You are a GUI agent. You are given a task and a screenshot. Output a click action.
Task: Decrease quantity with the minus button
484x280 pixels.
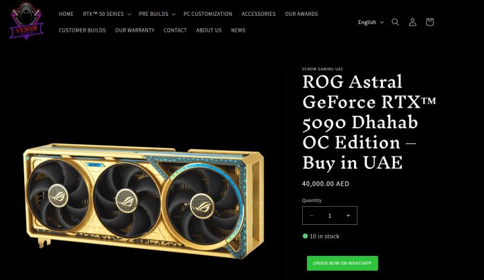click(311, 216)
